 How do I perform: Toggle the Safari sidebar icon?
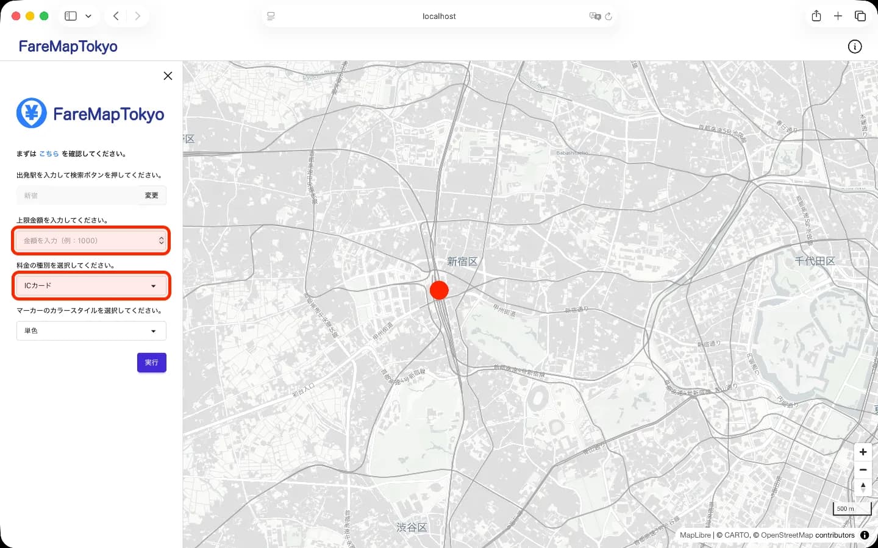[x=71, y=16]
